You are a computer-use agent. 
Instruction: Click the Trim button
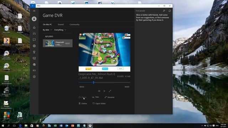(95, 97)
